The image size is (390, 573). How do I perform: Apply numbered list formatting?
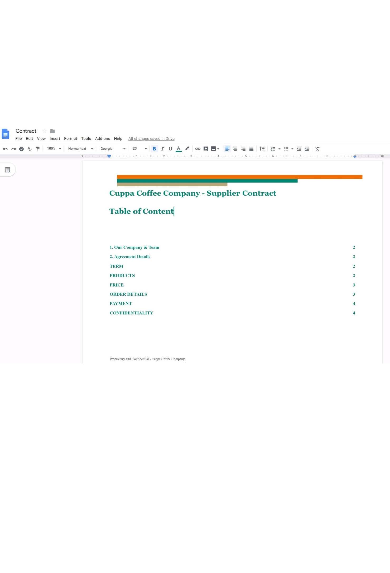273,149
